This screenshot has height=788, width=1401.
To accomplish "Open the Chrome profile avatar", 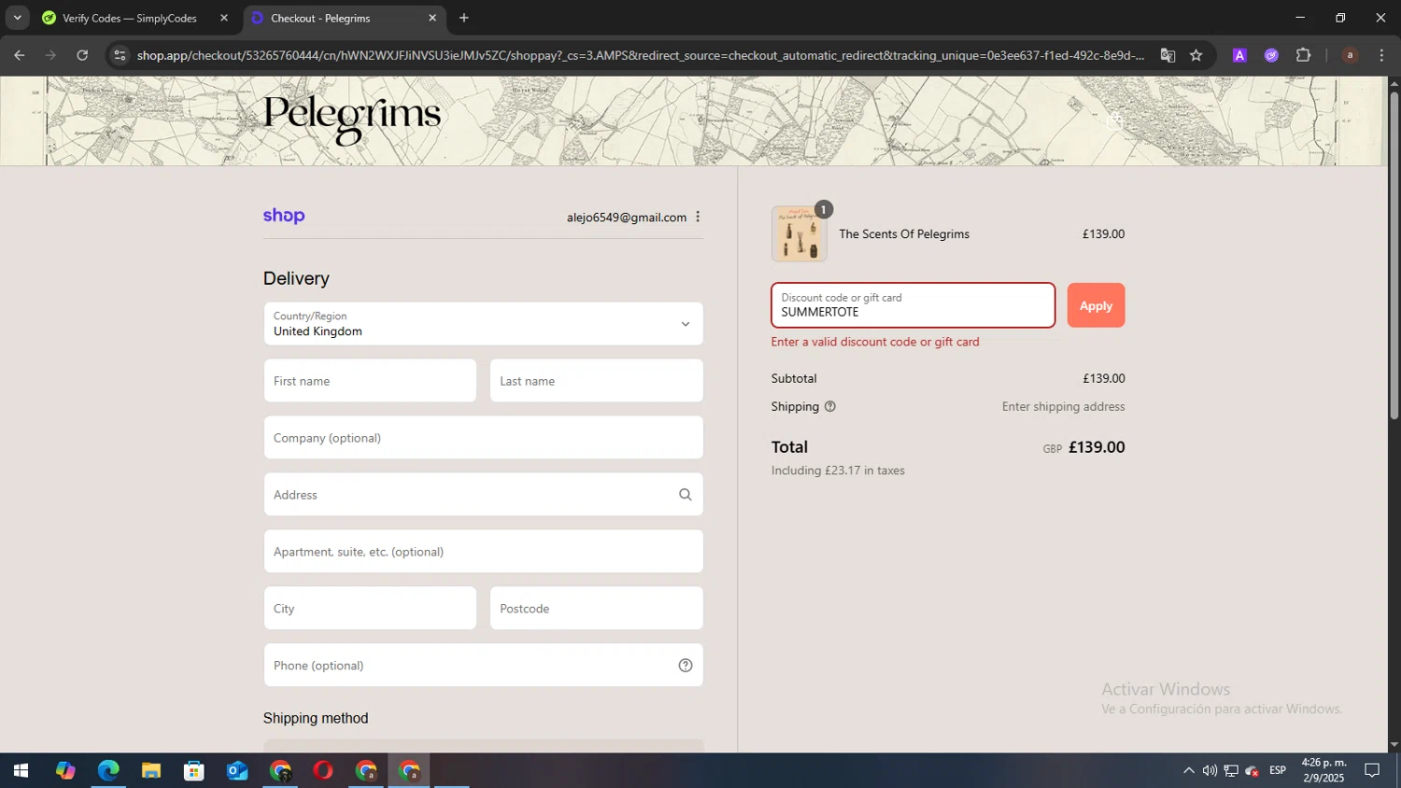I will (x=1350, y=55).
